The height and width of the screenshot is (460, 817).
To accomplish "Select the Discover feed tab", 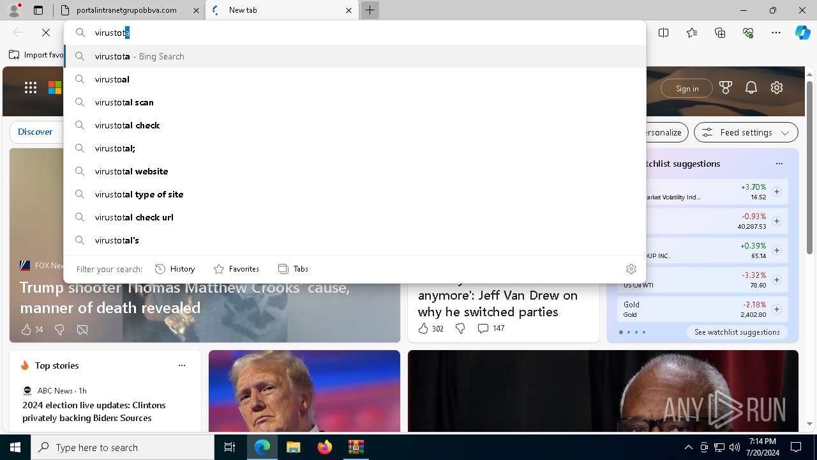I will (35, 132).
